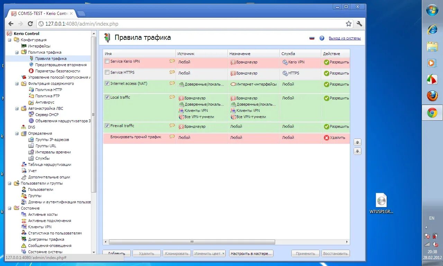Screen dimensions: 443x266
Task: Open Активные подключения status
Action: click(x=49, y=221)
